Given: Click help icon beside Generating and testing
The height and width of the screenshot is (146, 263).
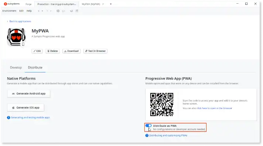Looking at the screenshot, I should [x=8, y=118].
